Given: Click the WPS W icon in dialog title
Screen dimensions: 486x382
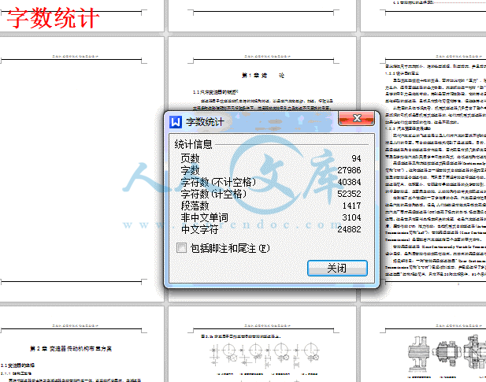Looking at the screenshot, I should [176, 122].
